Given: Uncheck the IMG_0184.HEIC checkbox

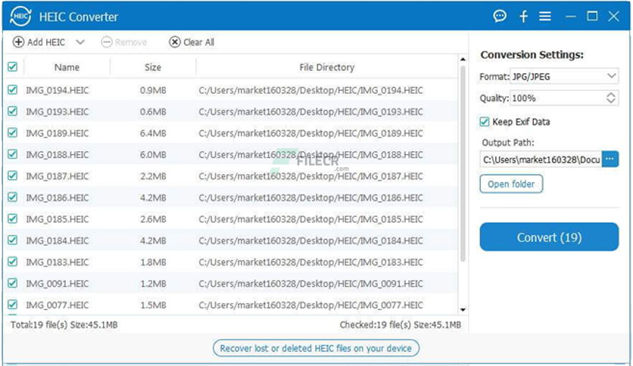Looking at the screenshot, I should (13, 240).
